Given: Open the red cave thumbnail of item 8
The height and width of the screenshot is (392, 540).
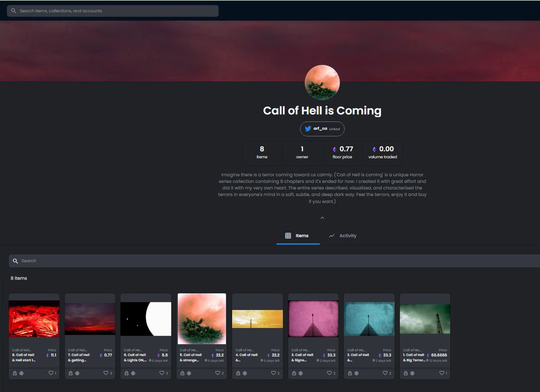Looking at the screenshot, I should tap(34, 319).
